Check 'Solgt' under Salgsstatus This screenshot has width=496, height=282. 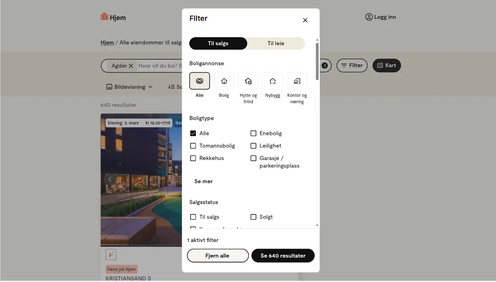pos(253,217)
